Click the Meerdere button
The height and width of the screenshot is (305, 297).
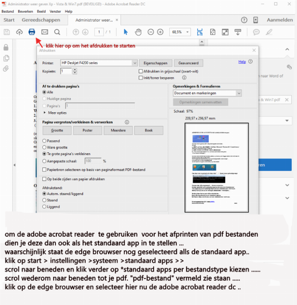pos(118,130)
